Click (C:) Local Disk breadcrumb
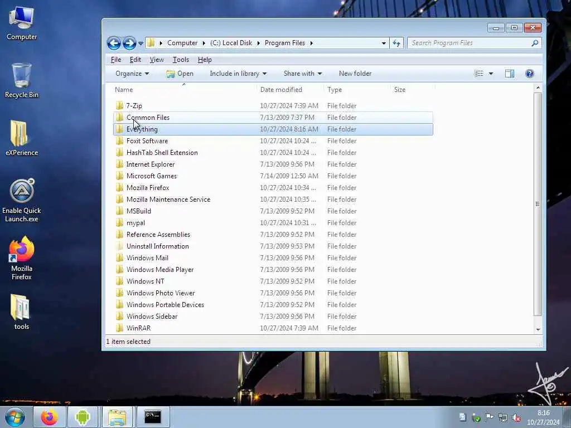This screenshot has height=428, width=571. pyautogui.click(x=231, y=43)
